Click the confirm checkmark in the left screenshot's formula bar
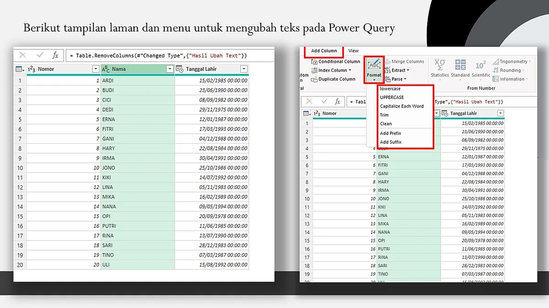 (x=40, y=55)
